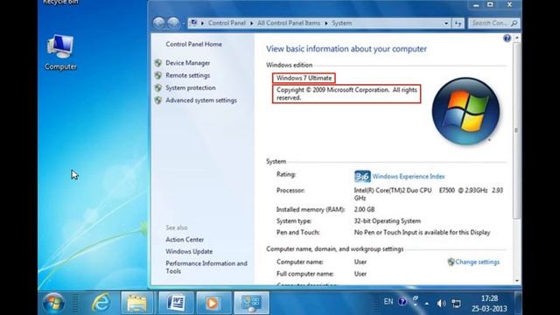Click the Forward navigation arrow button
The height and width of the screenshot is (315, 560).
(x=173, y=24)
